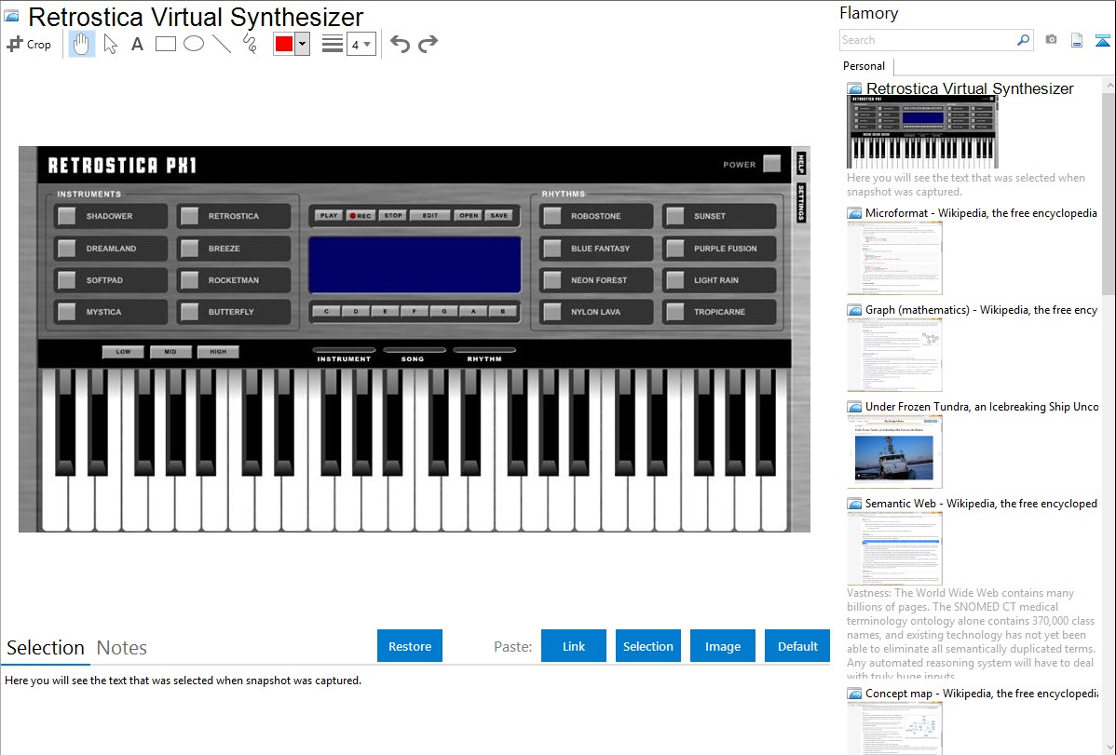The height and width of the screenshot is (755, 1116).
Task: Click the magnifier search icon
Action: click(1023, 40)
